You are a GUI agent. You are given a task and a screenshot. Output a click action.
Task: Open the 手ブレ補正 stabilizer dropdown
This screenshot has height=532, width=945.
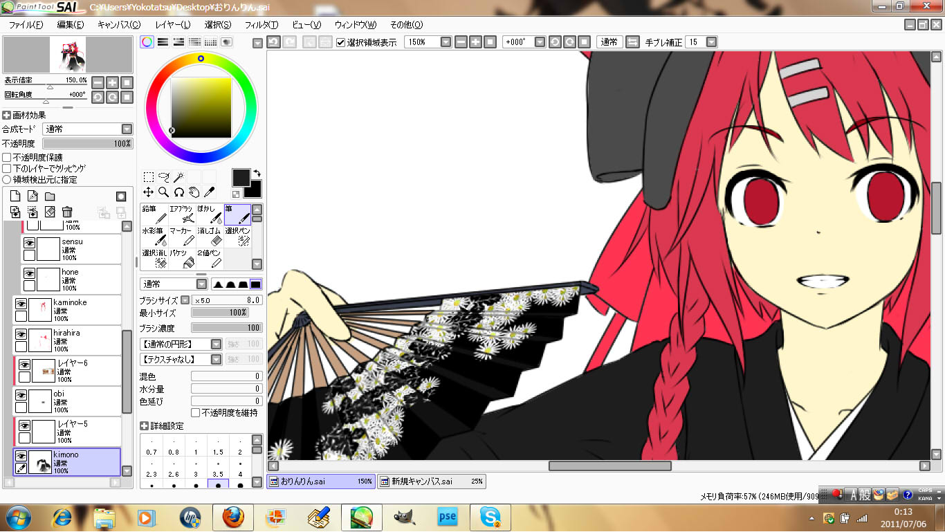711,42
